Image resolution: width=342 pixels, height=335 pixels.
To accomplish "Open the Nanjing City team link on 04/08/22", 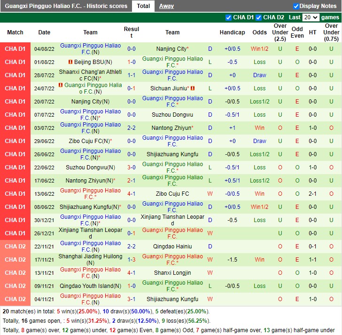I will click(171, 49).
